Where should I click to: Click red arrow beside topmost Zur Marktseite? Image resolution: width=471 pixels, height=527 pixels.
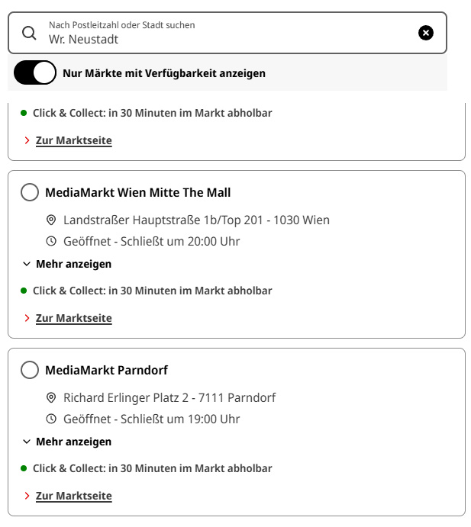point(27,140)
